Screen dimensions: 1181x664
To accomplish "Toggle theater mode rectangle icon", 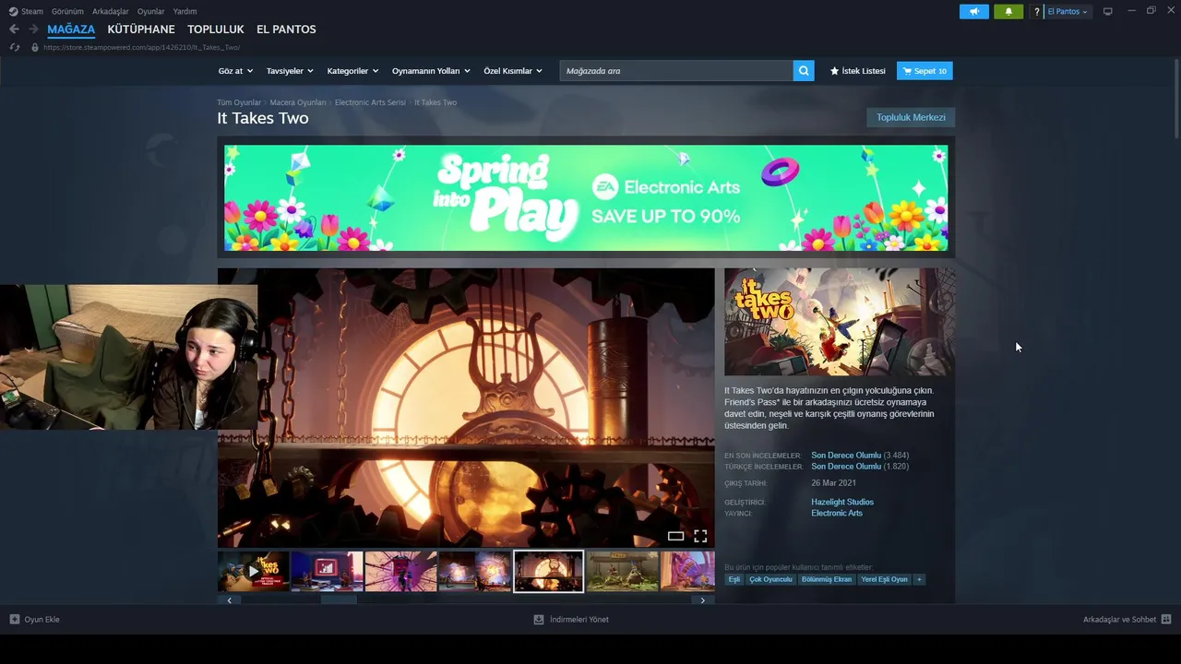I will [675, 536].
